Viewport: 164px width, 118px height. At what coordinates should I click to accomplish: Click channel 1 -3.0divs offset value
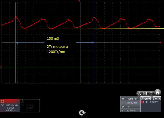(10, 108)
